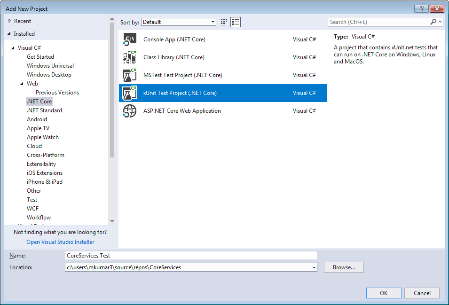Expand the Recent node
The image size is (449, 305).
[9, 21]
